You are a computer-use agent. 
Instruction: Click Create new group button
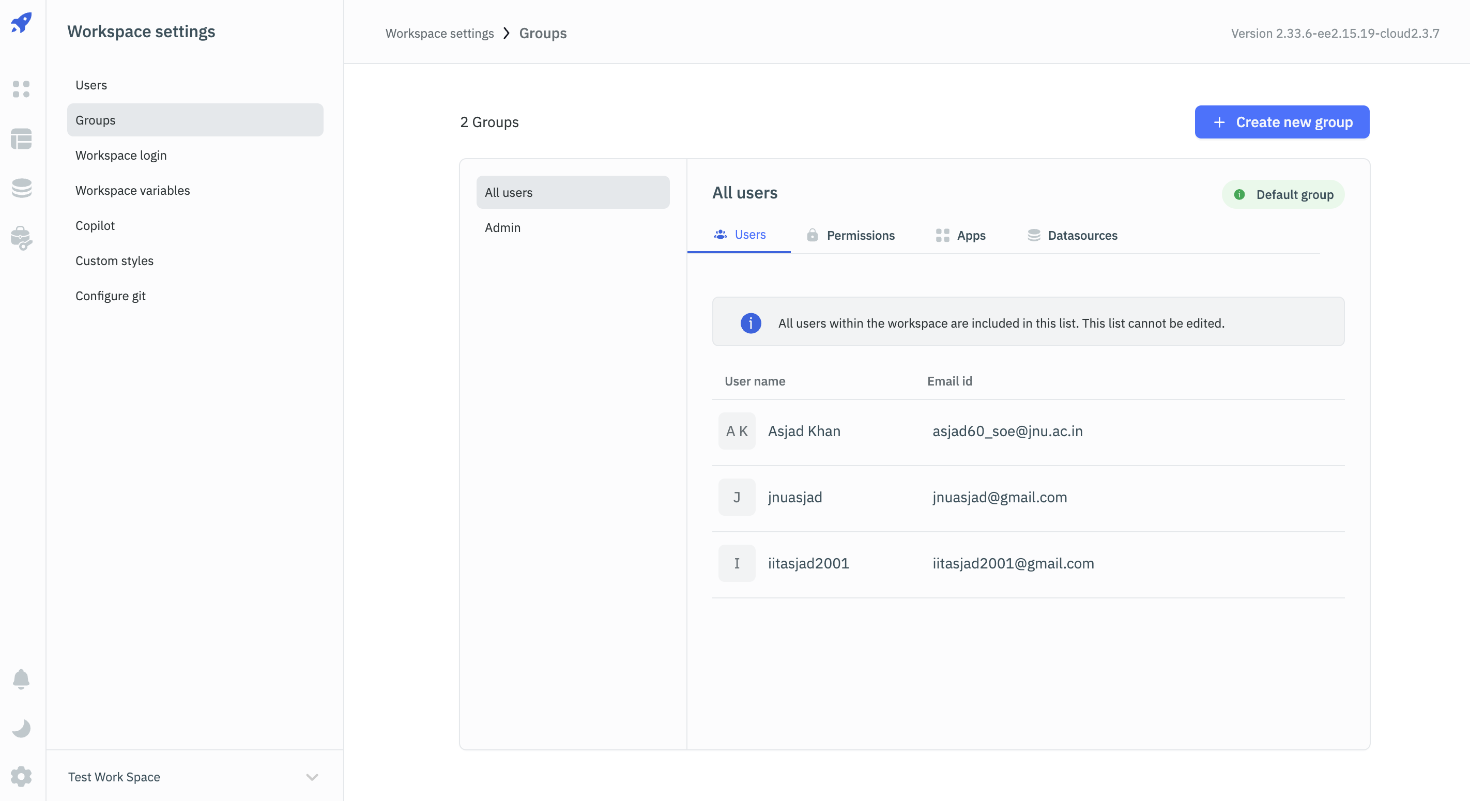1282,122
